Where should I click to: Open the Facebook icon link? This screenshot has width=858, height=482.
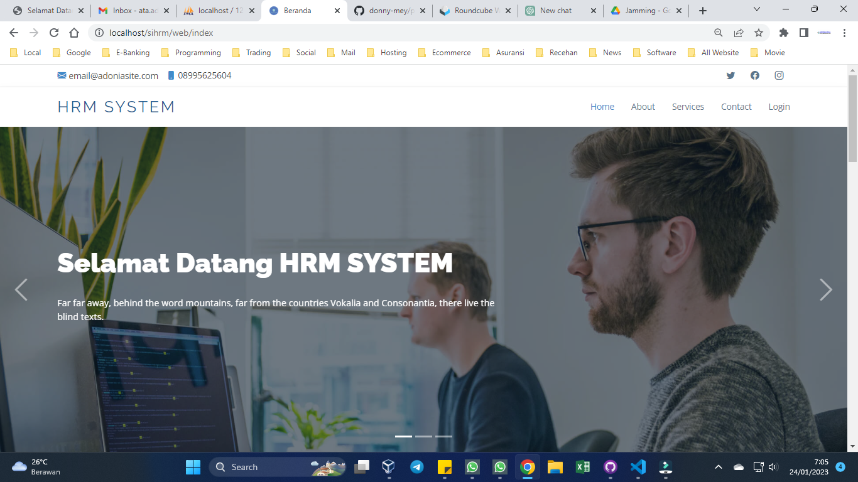[755, 75]
